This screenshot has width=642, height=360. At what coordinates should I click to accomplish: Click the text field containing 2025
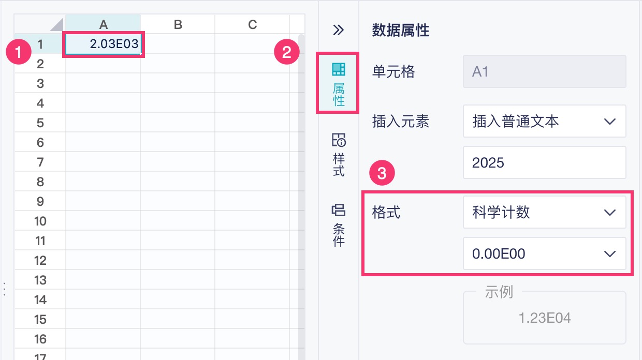click(544, 163)
